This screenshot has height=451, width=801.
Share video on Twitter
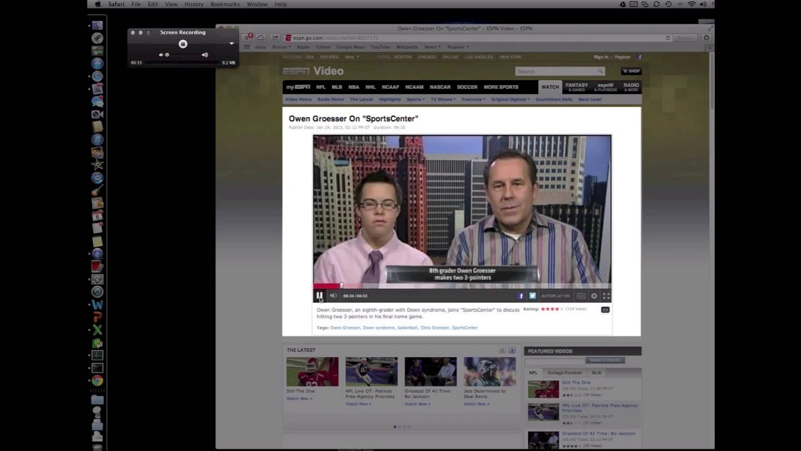point(533,296)
